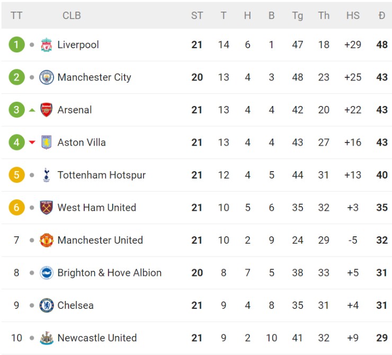The width and height of the screenshot is (392, 355).
Task: Click the yellow rank 5 position badge
Action: click(16, 175)
